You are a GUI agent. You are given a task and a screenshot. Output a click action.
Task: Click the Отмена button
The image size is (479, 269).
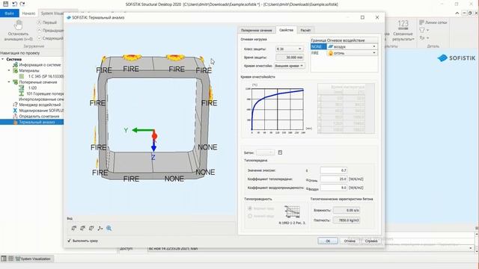tap(350, 241)
